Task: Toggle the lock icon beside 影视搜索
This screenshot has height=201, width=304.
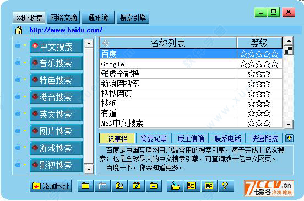Action: (x=18, y=164)
